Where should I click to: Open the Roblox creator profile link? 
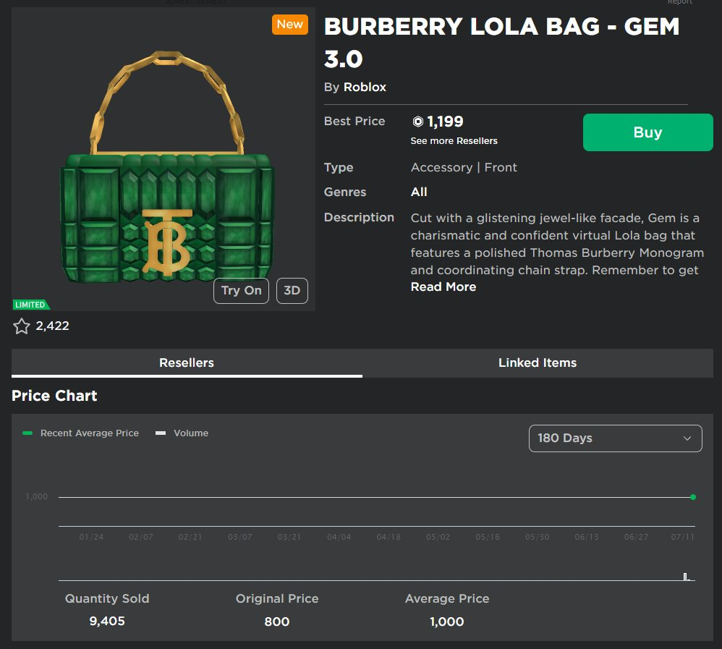click(x=365, y=87)
